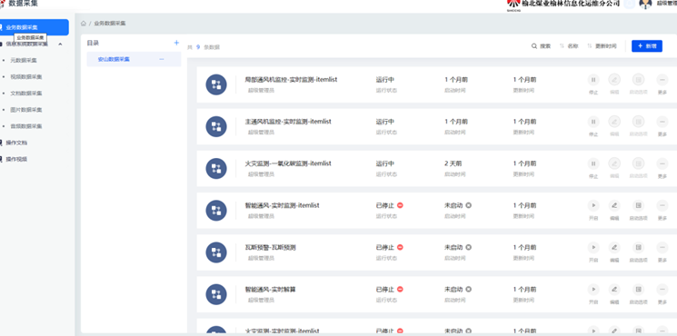The height and width of the screenshot is (336, 677).
Task: Sort the list by 名称
Action: pyautogui.click(x=569, y=46)
